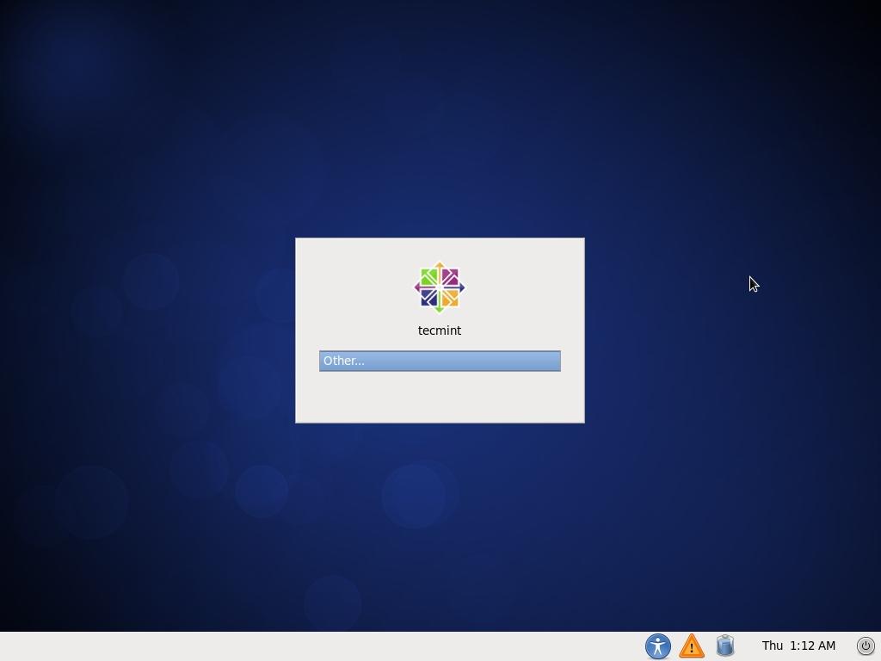Click the "1:12 AM" time text
Viewport: 881px width, 661px height.
(x=812, y=646)
